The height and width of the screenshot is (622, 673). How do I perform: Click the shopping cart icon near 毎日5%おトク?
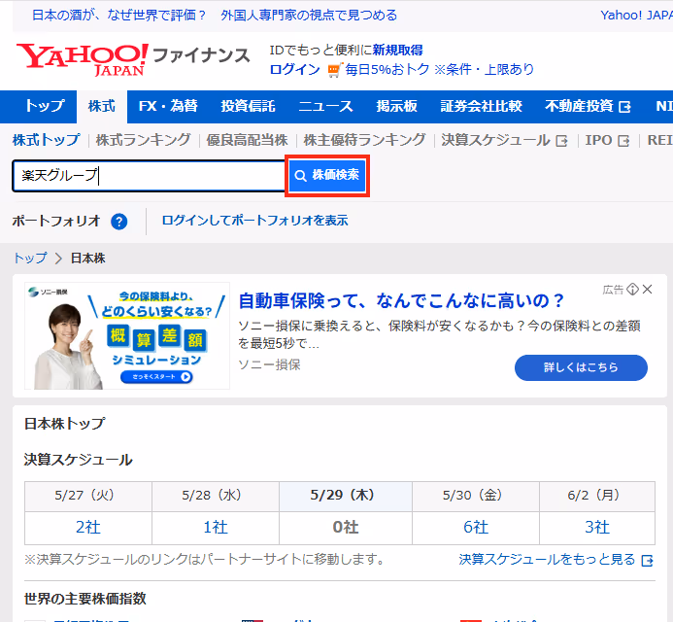335,70
